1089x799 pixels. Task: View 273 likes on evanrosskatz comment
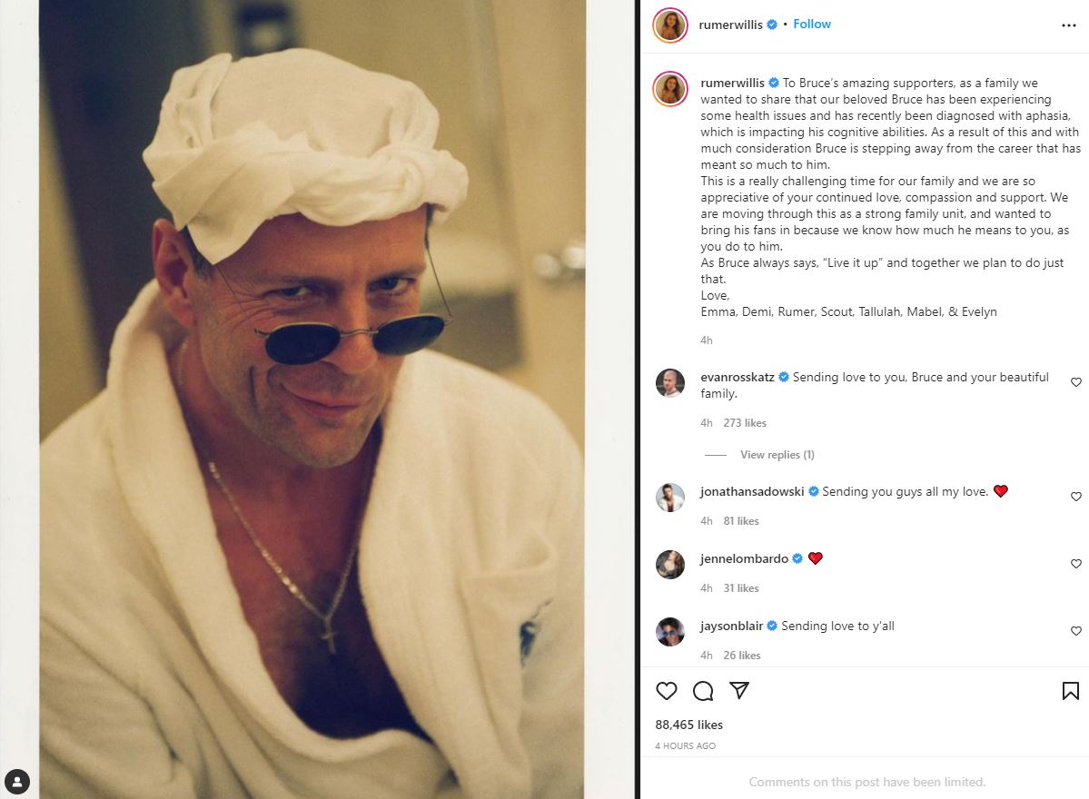pos(745,423)
